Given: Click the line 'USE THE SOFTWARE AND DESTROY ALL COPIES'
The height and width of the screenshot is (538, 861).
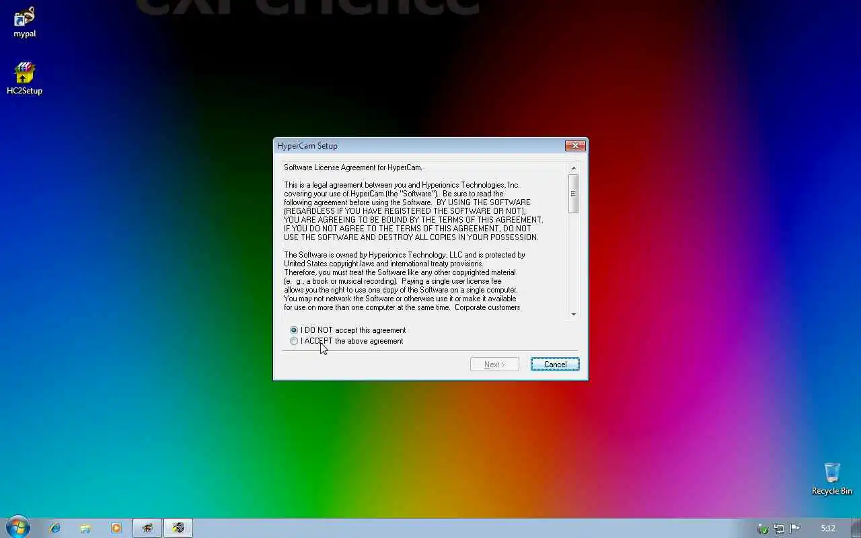Looking at the screenshot, I should coord(411,237).
